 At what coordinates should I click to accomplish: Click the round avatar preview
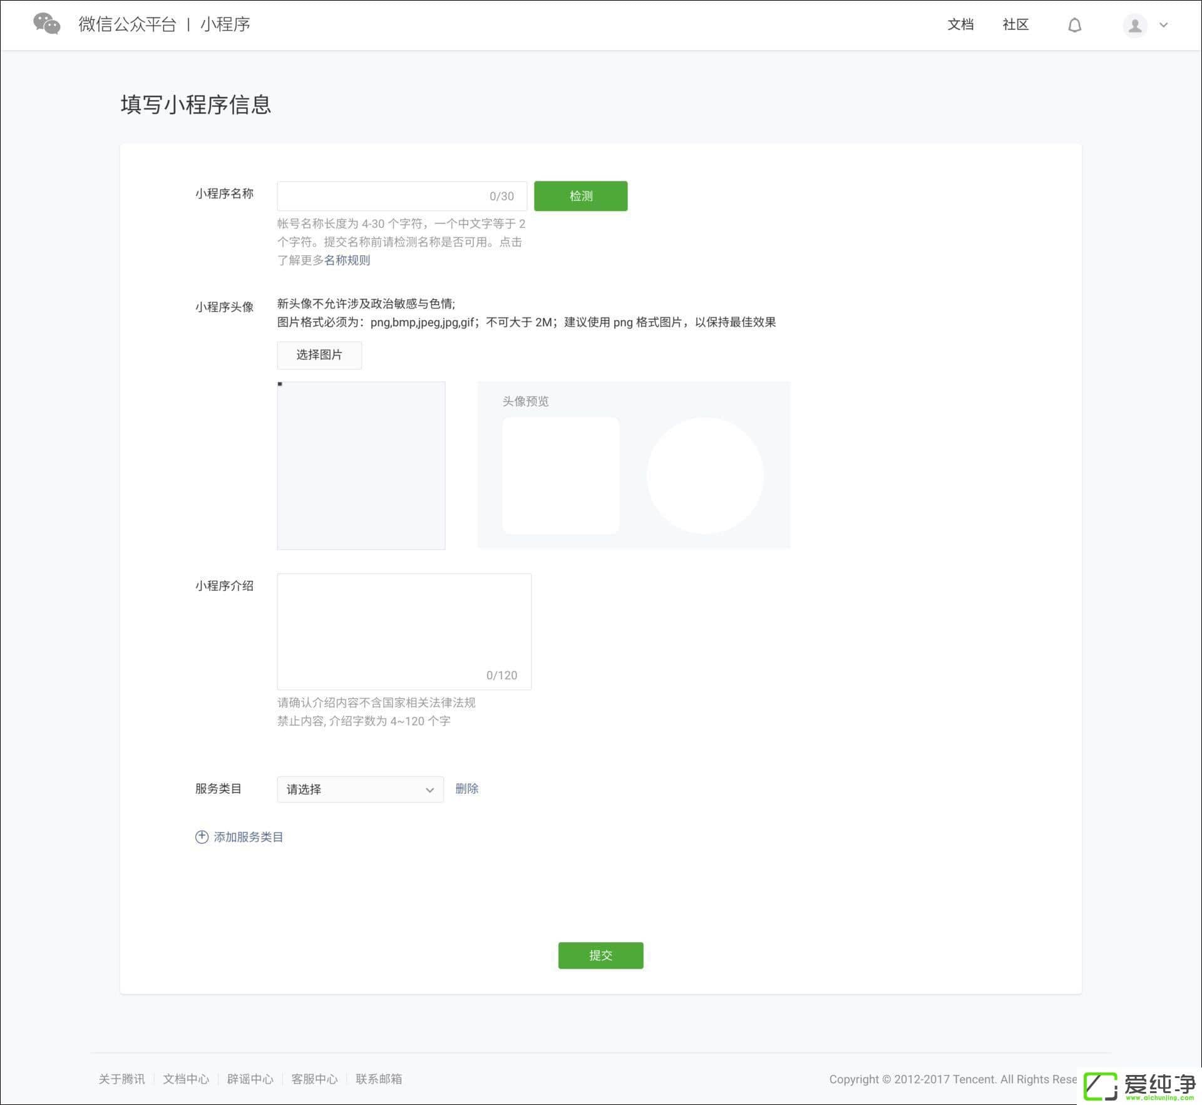(705, 476)
